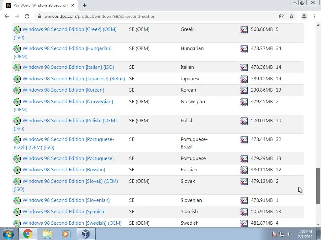Open Windows 98 Second Edition [Japanese] (Retail) link
Viewport: 321px width, 240px height.
point(74,78)
